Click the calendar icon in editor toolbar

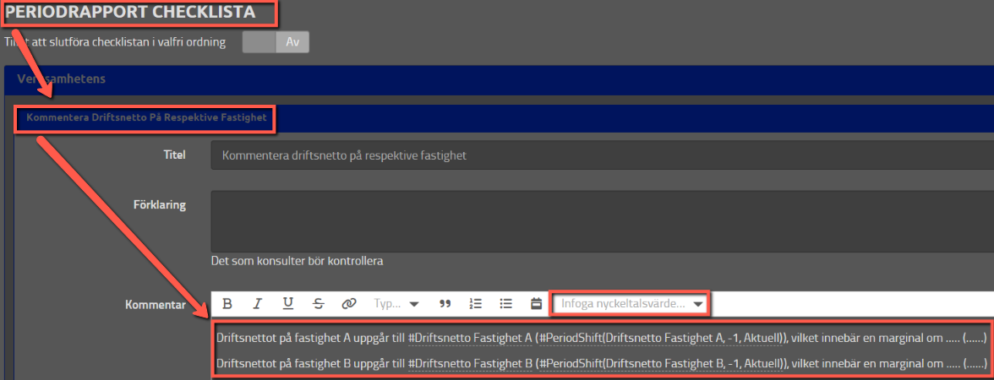point(536,303)
